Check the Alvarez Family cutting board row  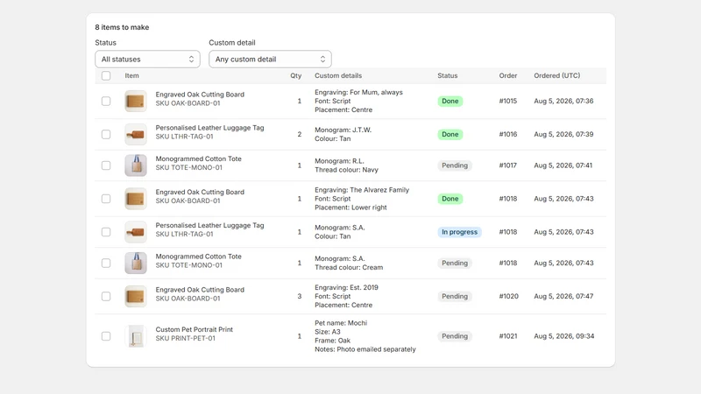coord(106,199)
